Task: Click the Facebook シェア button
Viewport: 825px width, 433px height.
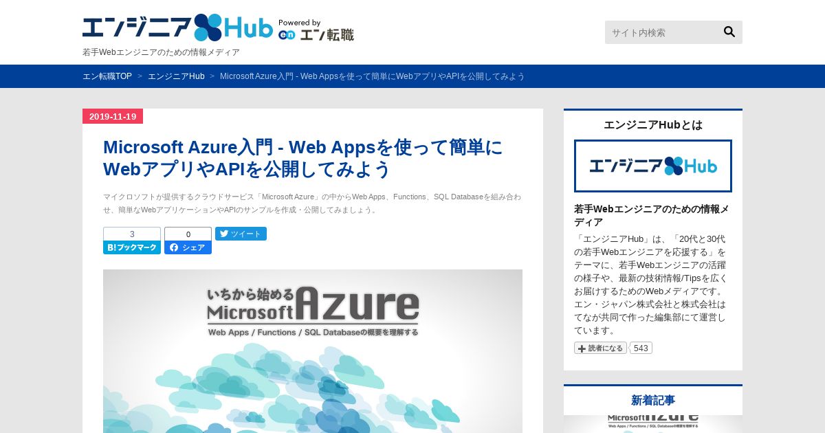Action: pos(188,247)
